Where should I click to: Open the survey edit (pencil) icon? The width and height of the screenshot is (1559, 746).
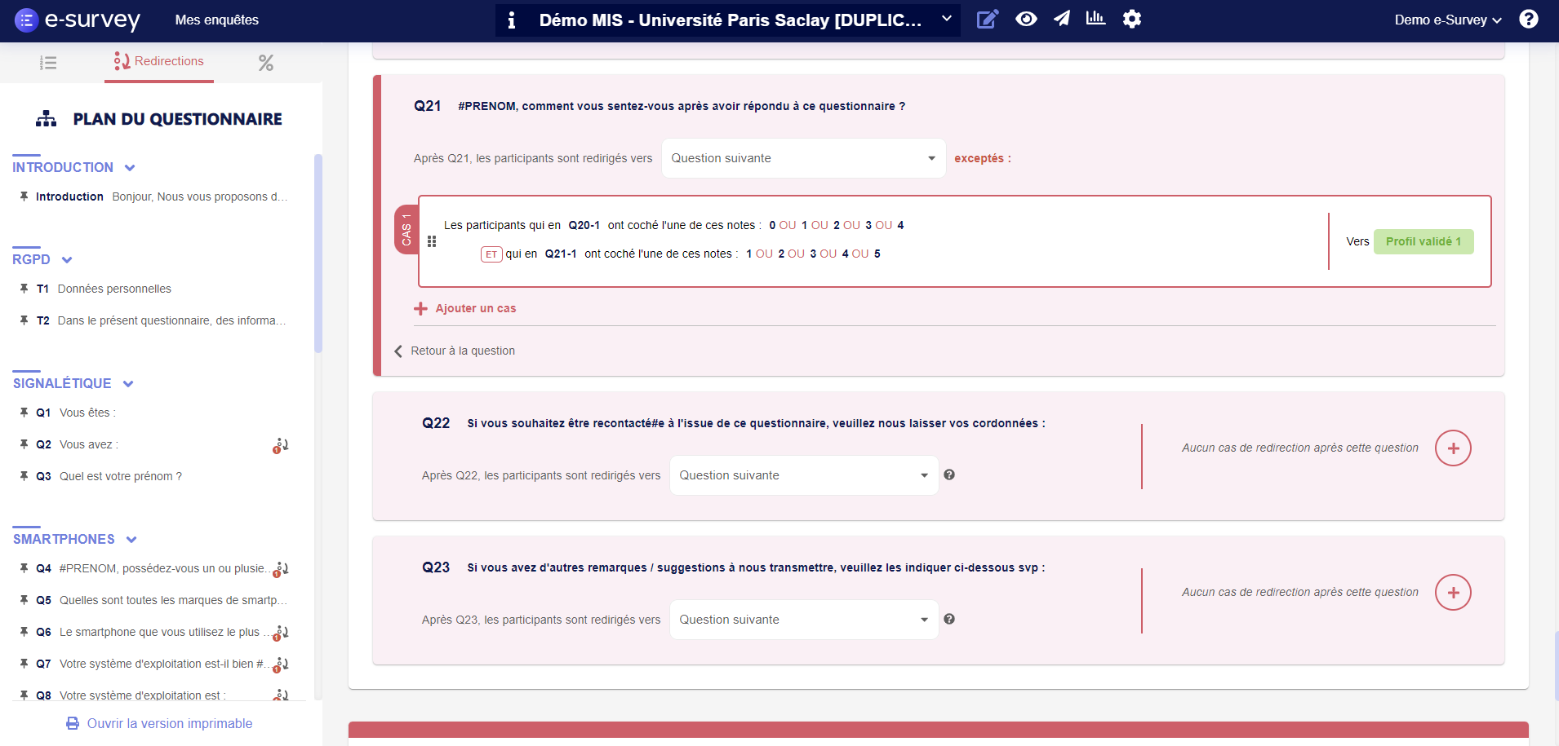coord(988,20)
